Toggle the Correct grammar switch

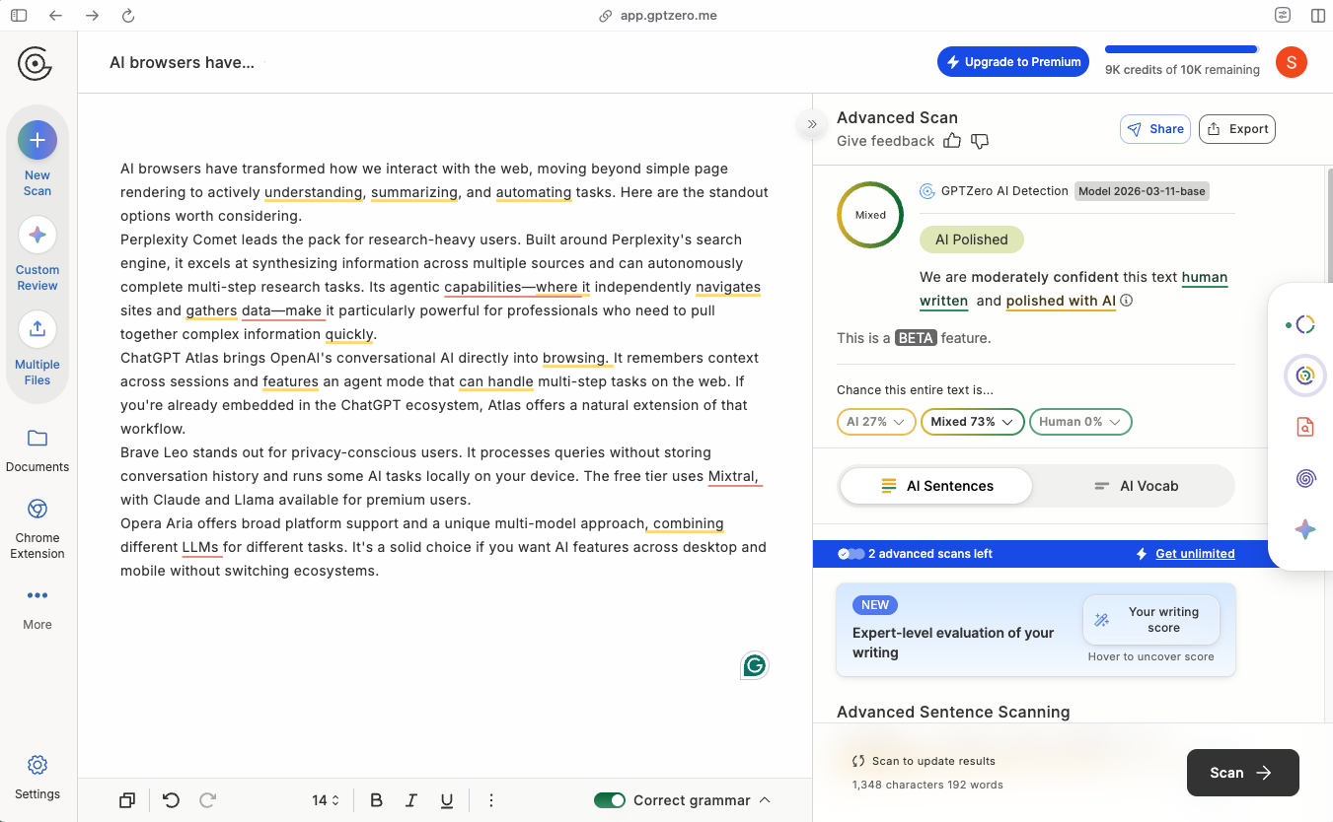(x=610, y=800)
